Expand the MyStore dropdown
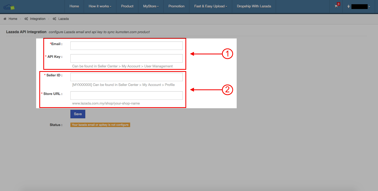The height and width of the screenshot is (191, 378). pyautogui.click(x=151, y=6)
